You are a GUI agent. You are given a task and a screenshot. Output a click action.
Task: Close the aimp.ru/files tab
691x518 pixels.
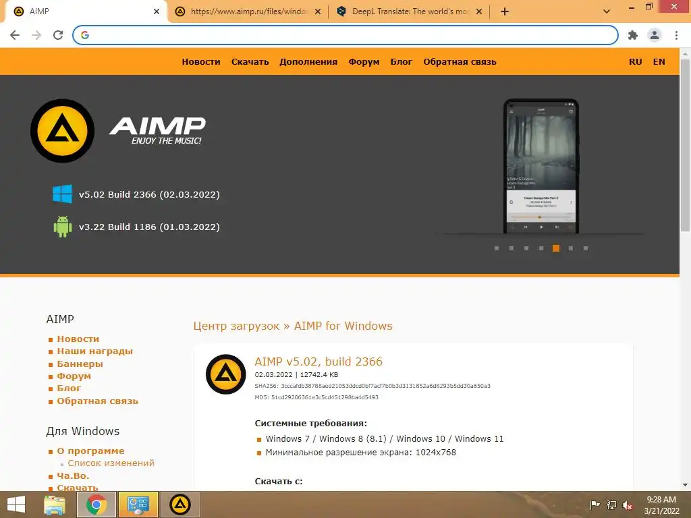[x=318, y=11]
